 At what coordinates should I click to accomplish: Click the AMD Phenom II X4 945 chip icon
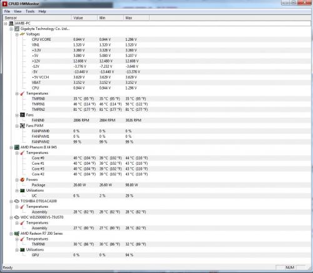(x=17, y=147)
